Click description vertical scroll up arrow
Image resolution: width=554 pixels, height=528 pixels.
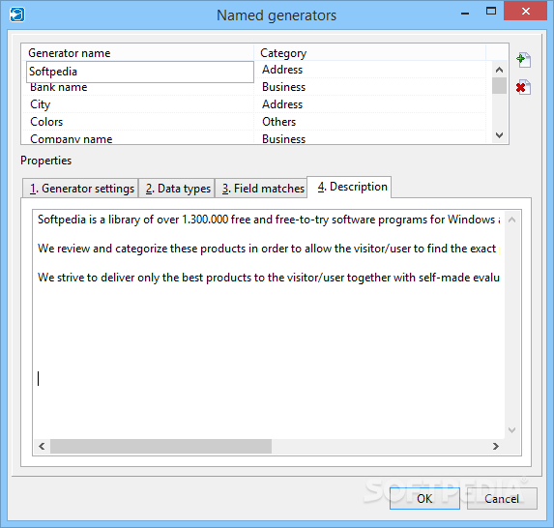[x=511, y=220]
